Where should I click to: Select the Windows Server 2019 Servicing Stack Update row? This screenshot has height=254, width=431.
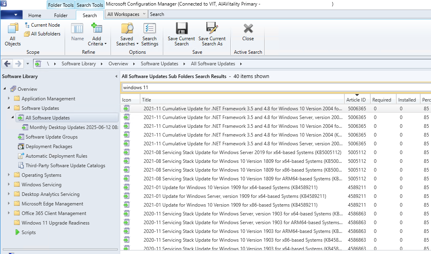point(276,152)
